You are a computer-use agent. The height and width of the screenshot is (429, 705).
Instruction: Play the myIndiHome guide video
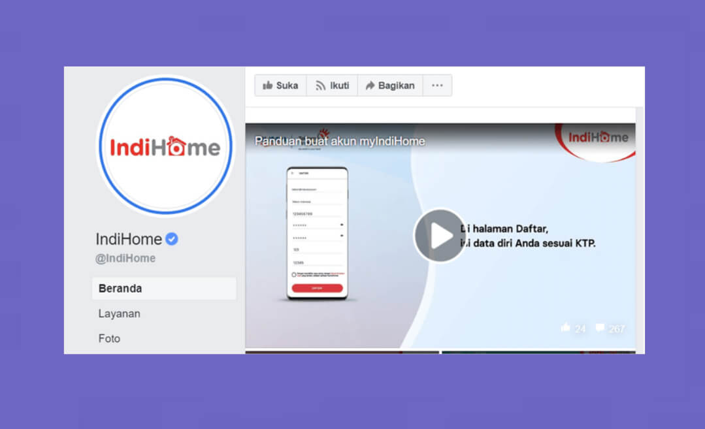440,235
